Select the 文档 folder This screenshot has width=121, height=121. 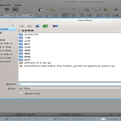click(25, 47)
